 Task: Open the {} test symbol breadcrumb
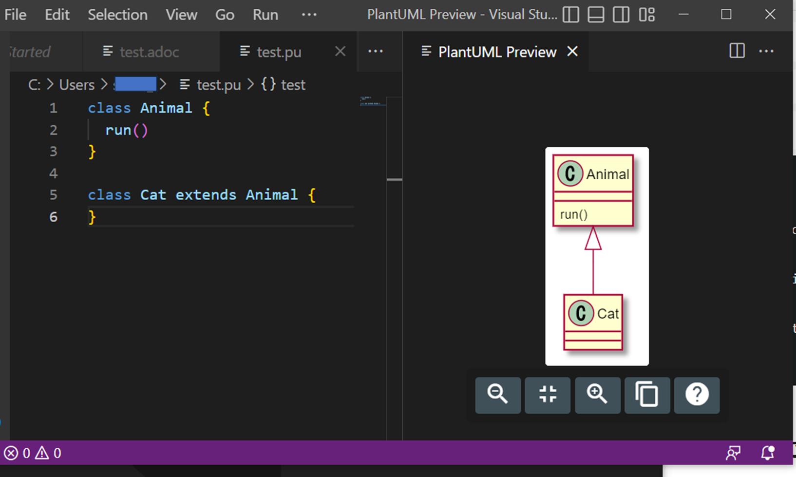click(283, 85)
